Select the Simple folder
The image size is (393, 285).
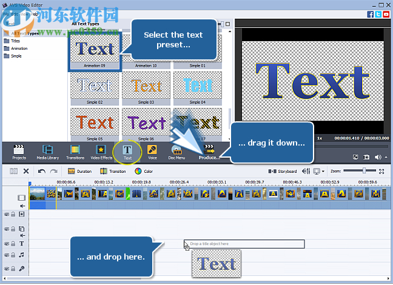point(13,56)
